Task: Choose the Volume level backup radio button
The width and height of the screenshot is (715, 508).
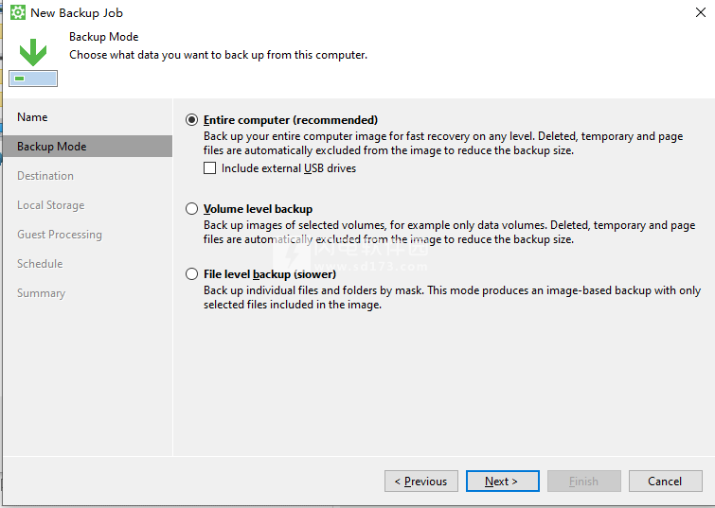Action: (x=192, y=209)
